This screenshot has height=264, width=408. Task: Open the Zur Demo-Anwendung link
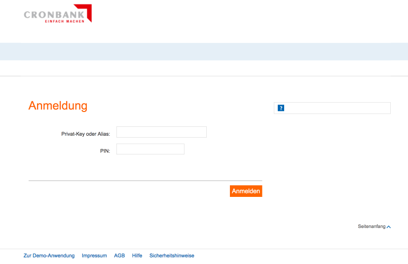(x=49, y=256)
